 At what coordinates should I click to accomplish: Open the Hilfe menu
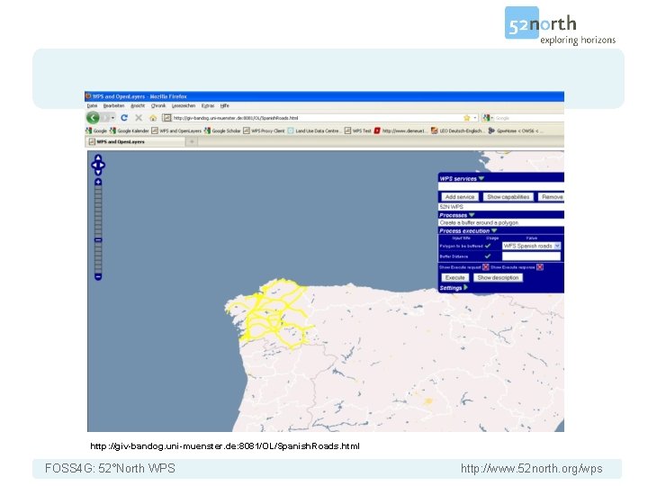coord(224,106)
